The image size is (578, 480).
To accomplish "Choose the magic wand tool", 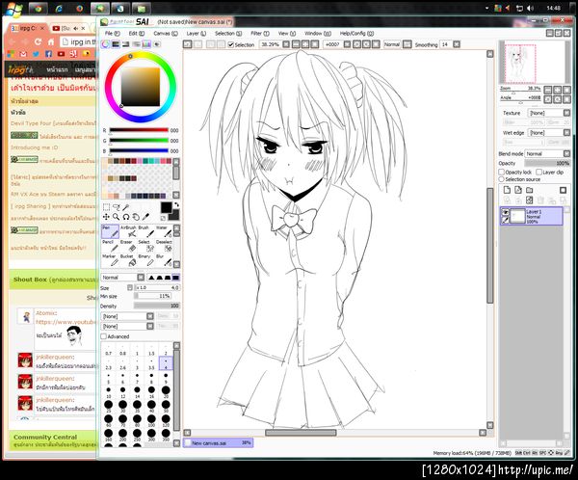I will point(126,207).
